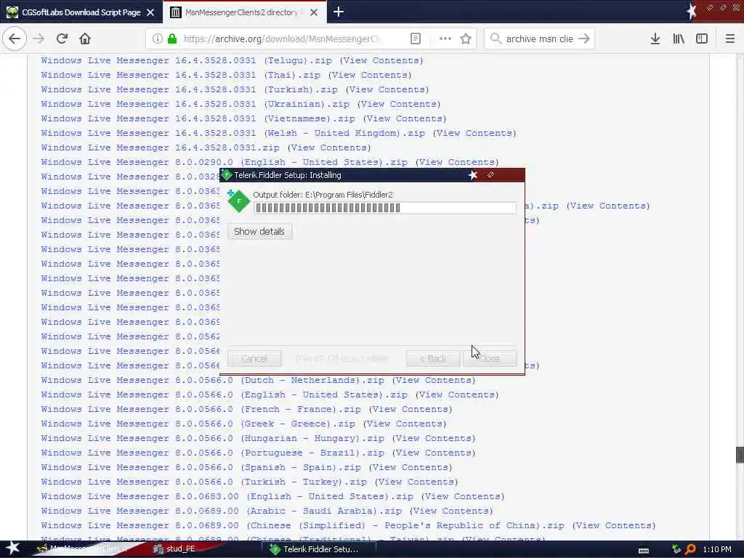Click the Cancel button in Fiddler setup

[254, 358]
